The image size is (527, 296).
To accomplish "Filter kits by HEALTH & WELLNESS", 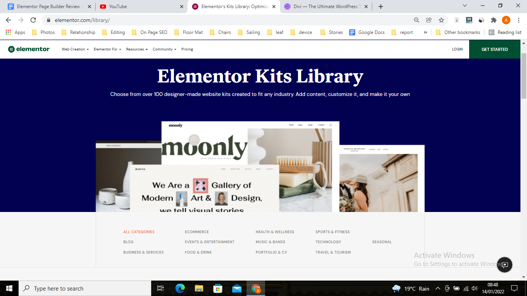I will click(275, 232).
